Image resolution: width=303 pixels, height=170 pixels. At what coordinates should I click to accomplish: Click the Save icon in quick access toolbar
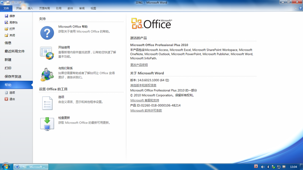click(x=8, y=3)
